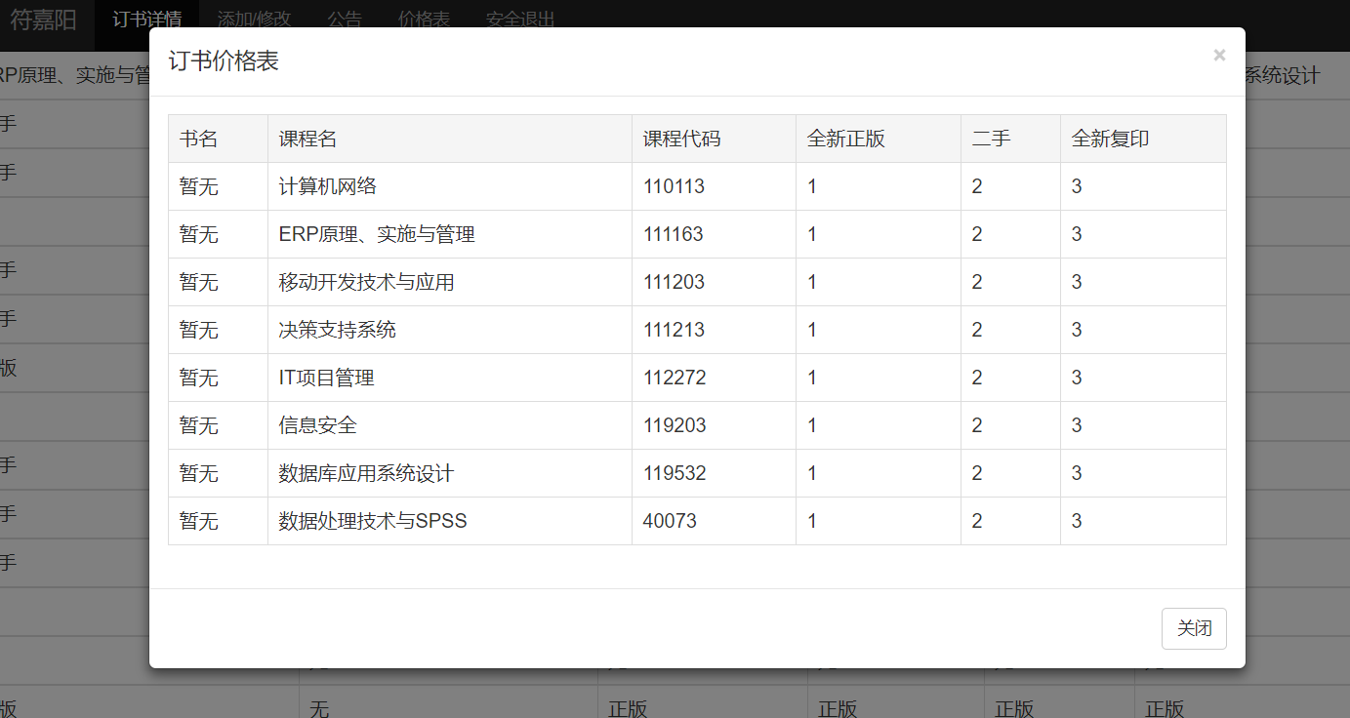Select the 课程名 column header
1350x718 pixels.
pyautogui.click(x=307, y=139)
